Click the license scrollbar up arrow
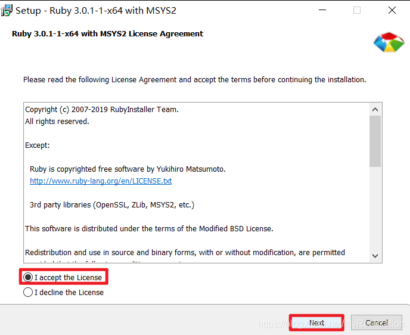 [375, 109]
